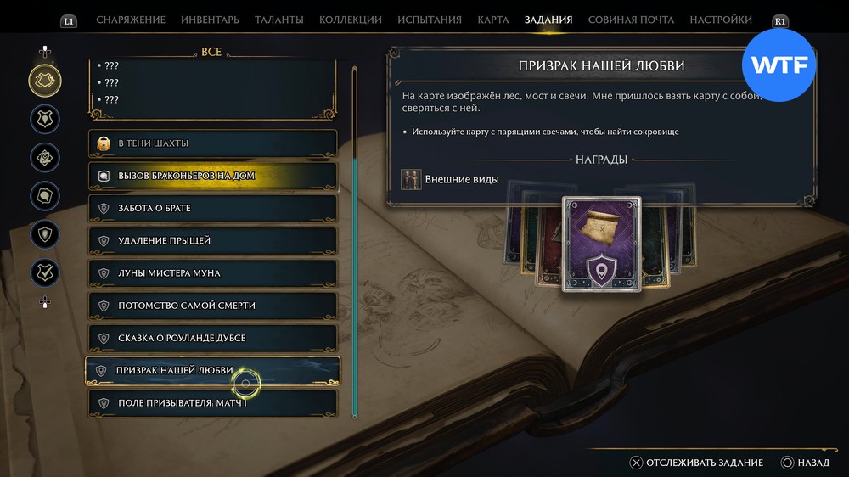The width and height of the screenshot is (849, 477).
Task: Select the all-quests category icon in sidebar
Action: click(x=45, y=81)
